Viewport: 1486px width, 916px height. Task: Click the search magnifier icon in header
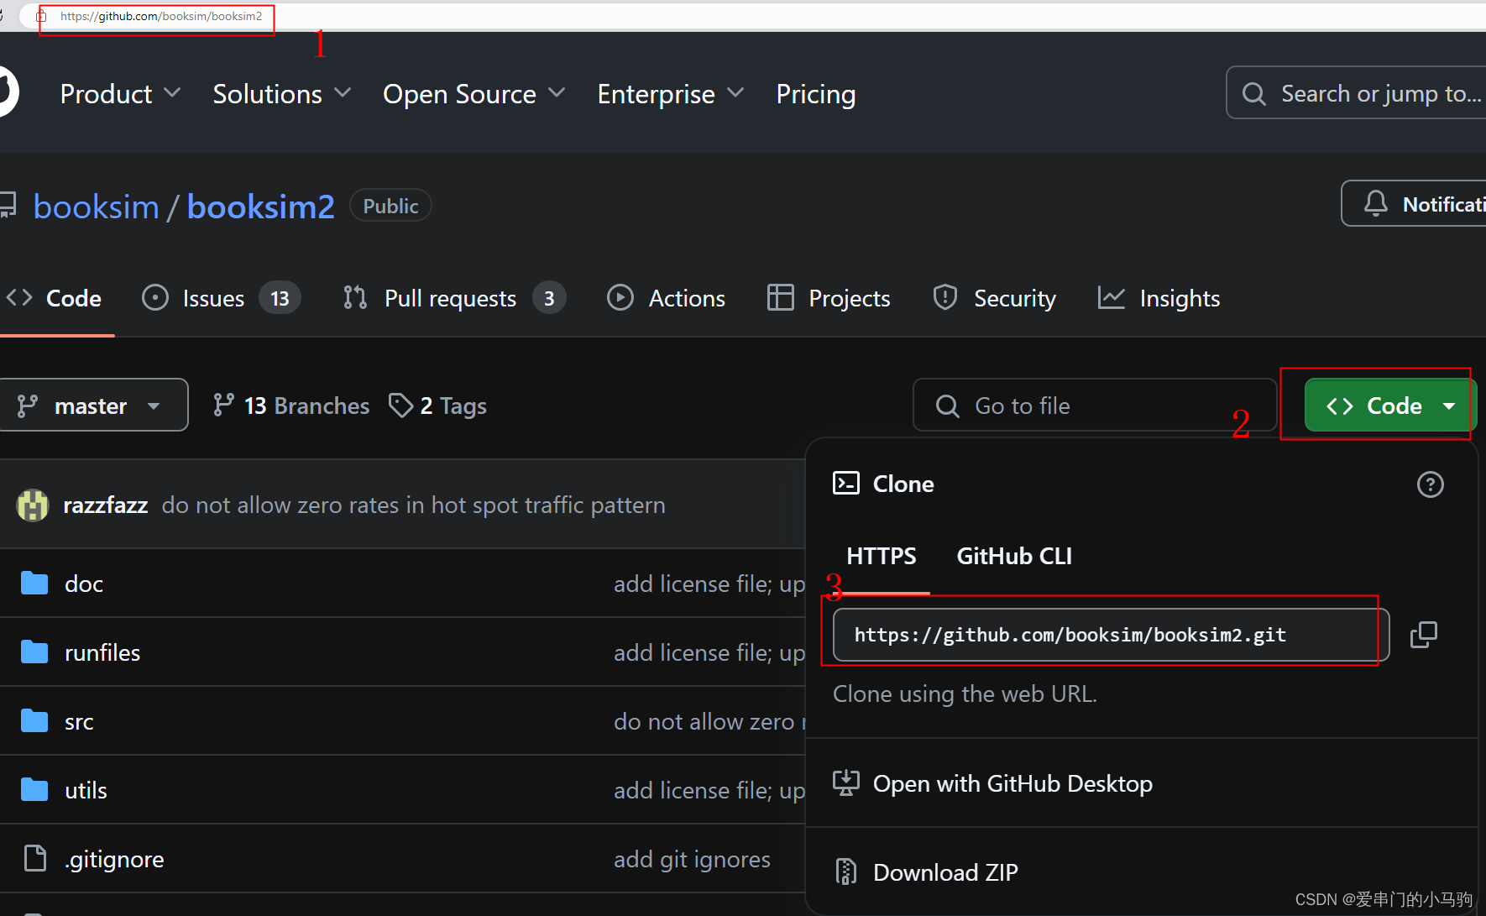point(1253,94)
